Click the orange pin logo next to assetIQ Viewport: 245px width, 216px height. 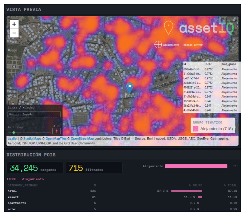[x=168, y=28]
